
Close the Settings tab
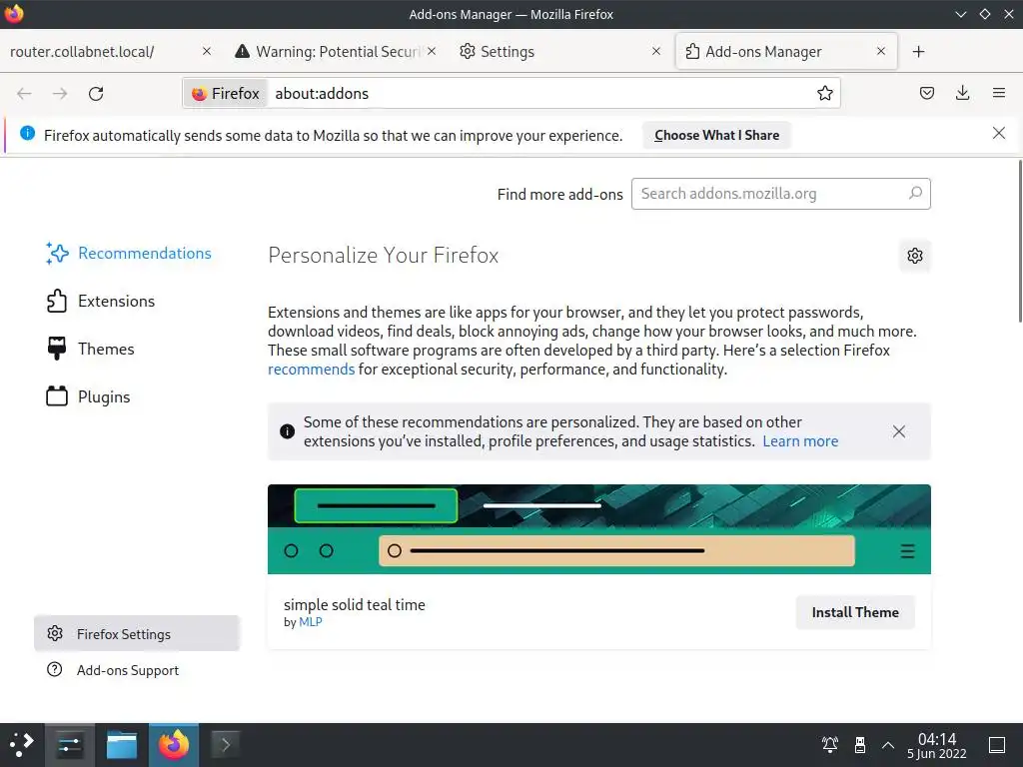pyautogui.click(x=655, y=51)
